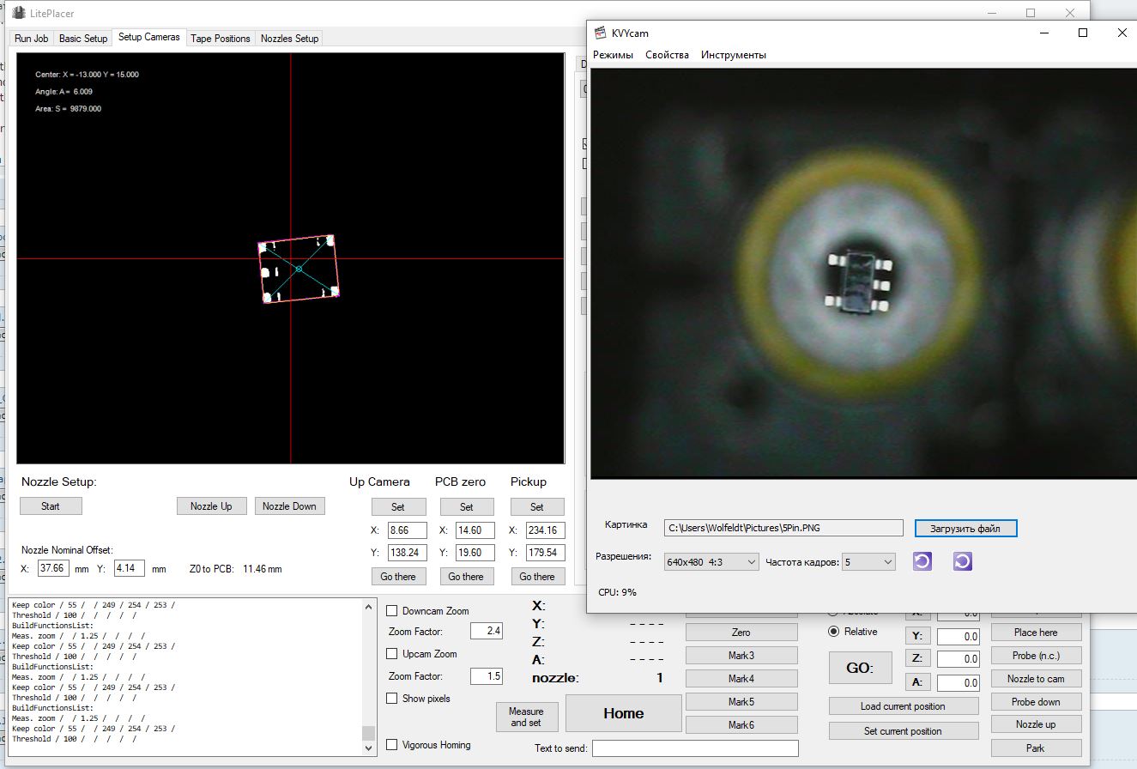Click Load current position button

[904, 706]
